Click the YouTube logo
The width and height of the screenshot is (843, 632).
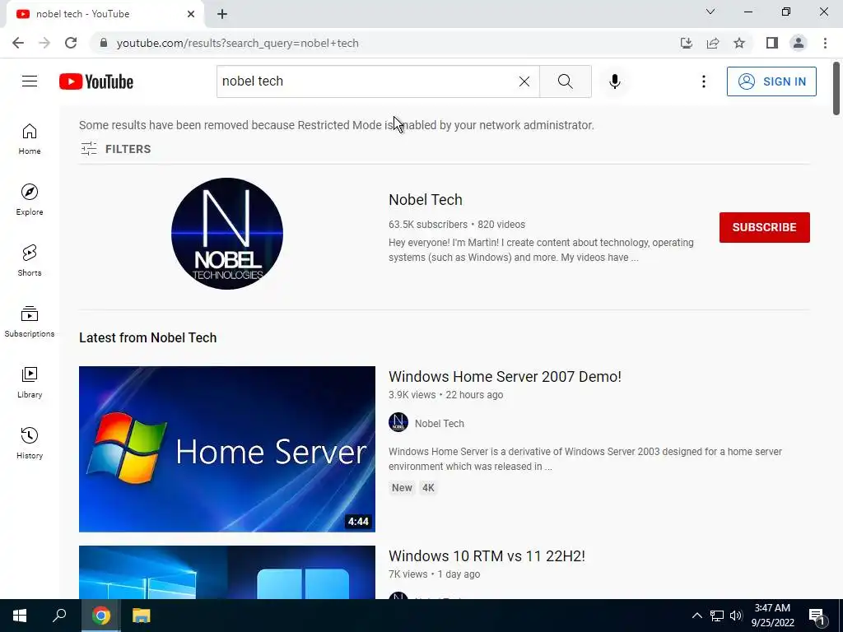(x=96, y=81)
